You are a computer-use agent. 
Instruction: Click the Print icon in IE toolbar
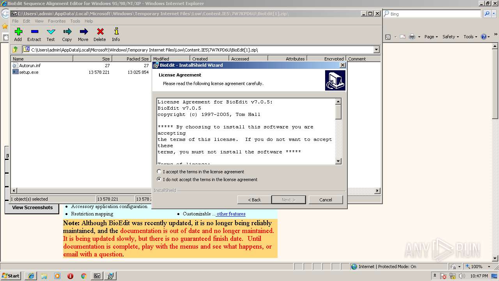click(412, 37)
